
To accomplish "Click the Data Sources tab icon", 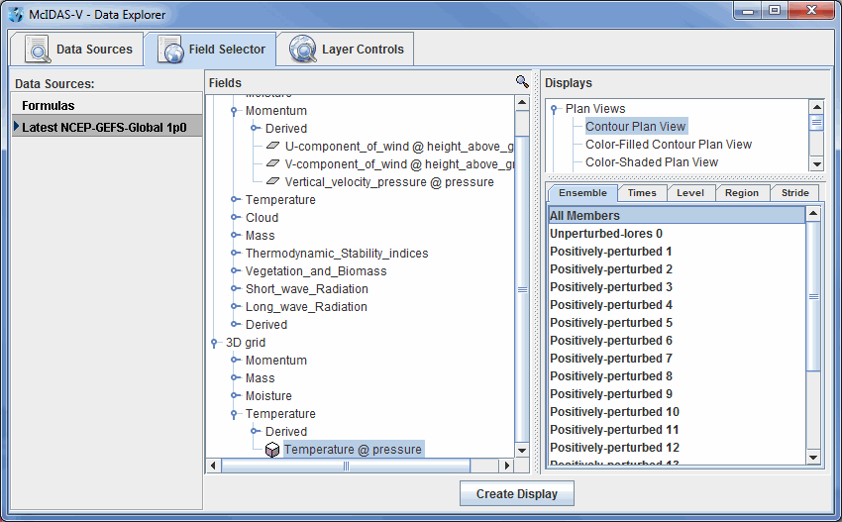I will tap(38, 50).
